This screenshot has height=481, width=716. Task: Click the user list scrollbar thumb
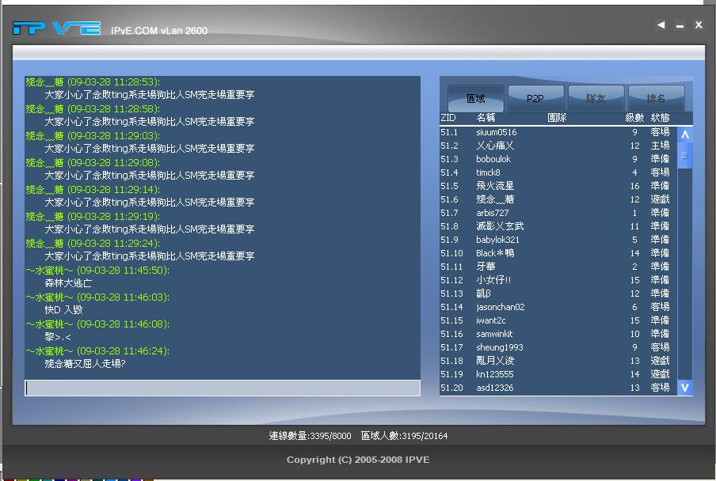(x=685, y=156)
